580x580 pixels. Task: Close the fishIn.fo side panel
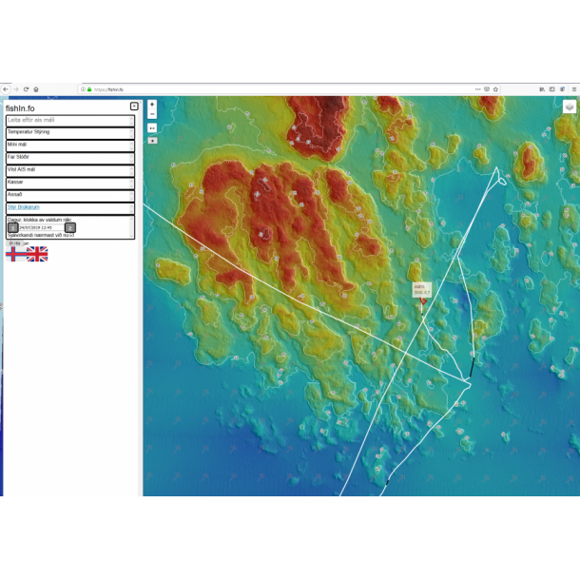click(134, 106)
